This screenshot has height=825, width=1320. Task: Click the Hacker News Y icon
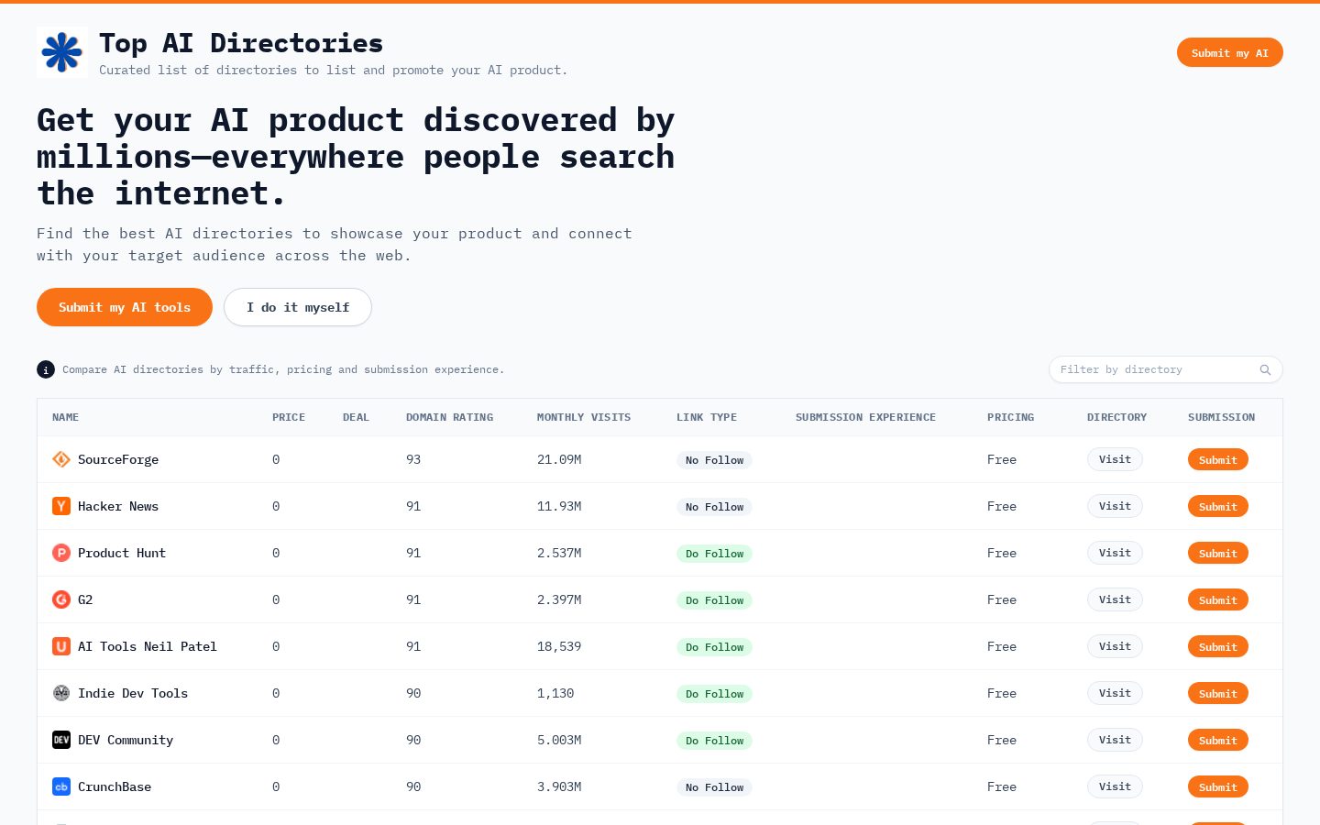(61, 506)
